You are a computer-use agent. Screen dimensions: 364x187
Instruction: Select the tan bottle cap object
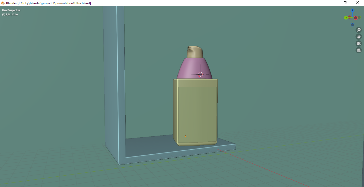pyautogui.click(x=195, y=52)
